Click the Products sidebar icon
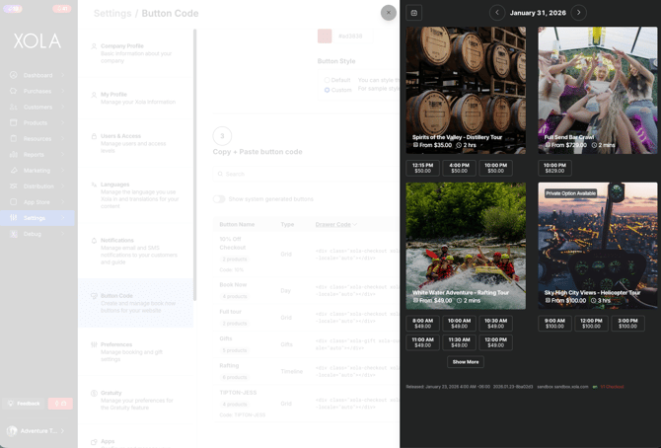 (14, 122)
